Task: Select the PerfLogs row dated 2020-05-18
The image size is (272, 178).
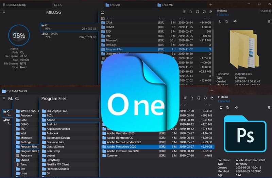Action: [156, 45]
